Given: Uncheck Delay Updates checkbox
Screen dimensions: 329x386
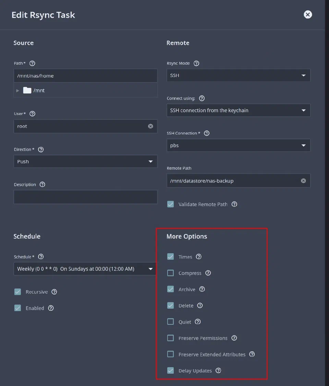Looking at the screenshot, I should tap(170, 370).
